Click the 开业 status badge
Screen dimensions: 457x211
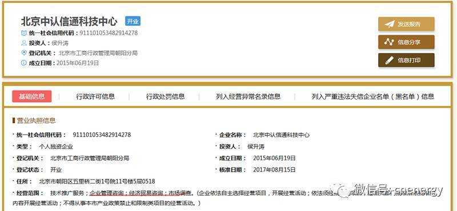click(133, 21)
